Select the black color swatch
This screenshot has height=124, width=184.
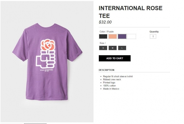pyautogui.click(x=103, y=37)
